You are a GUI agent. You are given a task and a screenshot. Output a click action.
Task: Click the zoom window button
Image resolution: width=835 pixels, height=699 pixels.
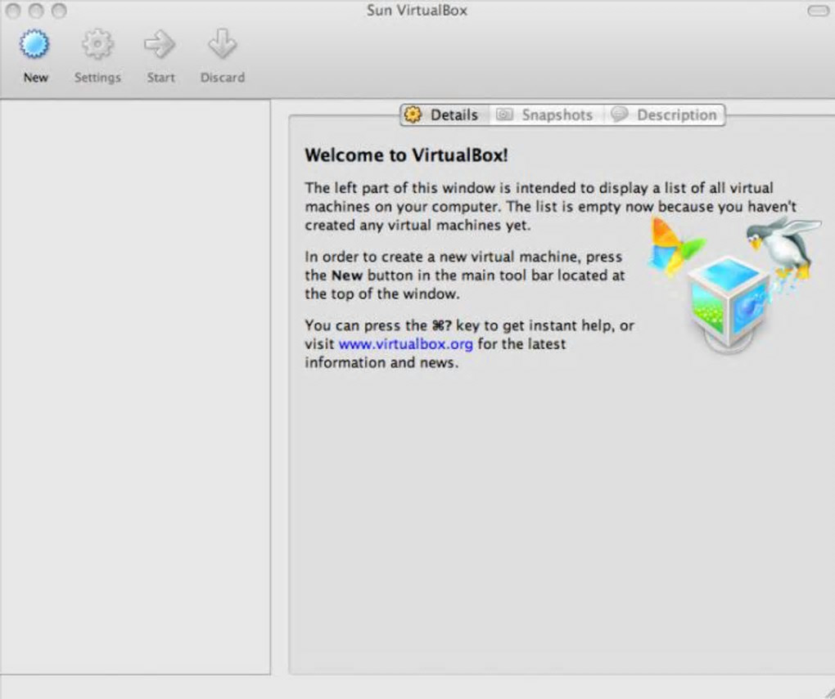(59, 11)
